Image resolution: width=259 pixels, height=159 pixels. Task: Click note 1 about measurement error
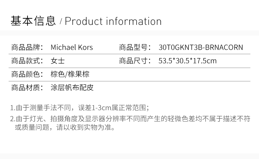[80, 108]
